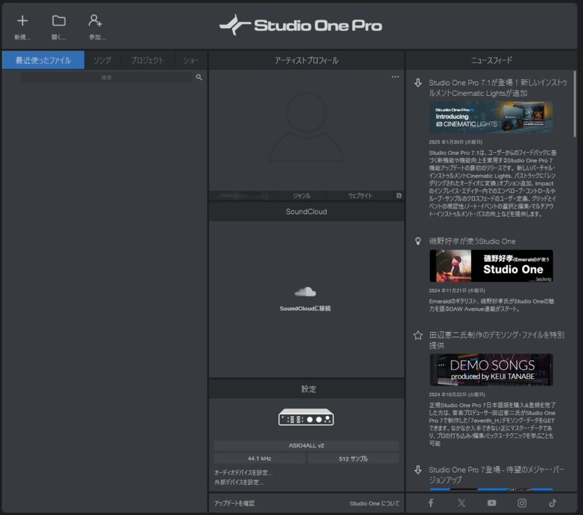Open the Facebook social link icon
Image resolution: width=583 pixels, height=515 pixels.
tap(431, 503)
